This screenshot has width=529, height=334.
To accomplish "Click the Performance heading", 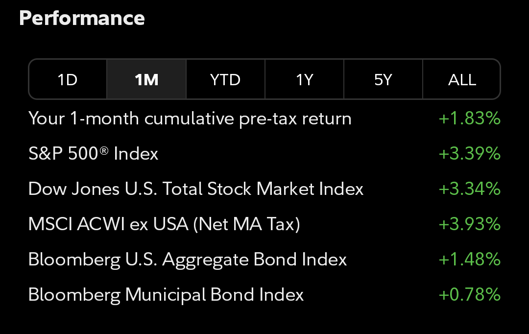I will [82, 18].
